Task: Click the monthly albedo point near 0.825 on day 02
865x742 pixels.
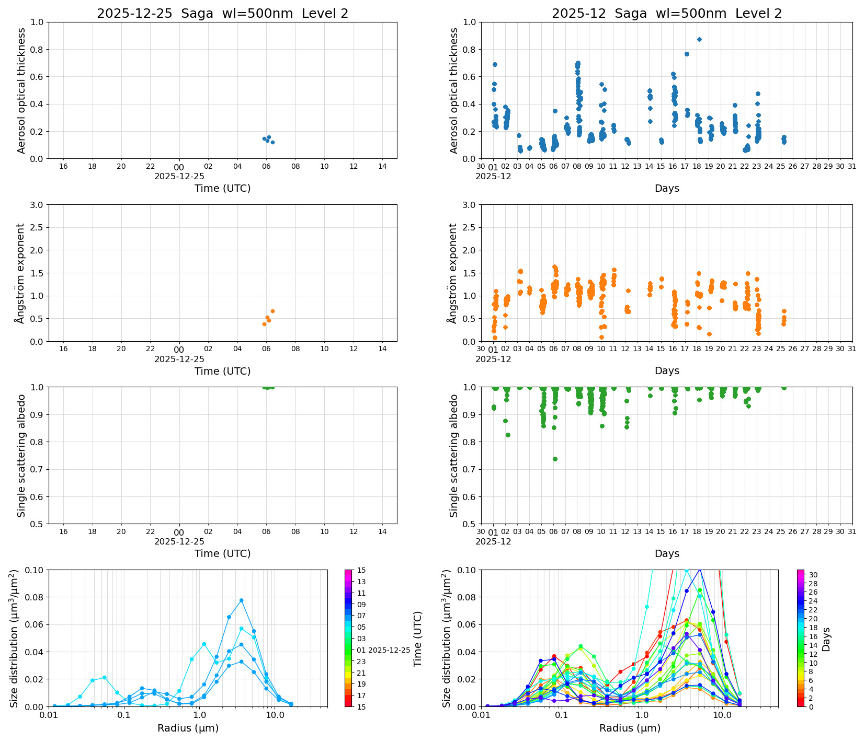Action: pos(508,435)
